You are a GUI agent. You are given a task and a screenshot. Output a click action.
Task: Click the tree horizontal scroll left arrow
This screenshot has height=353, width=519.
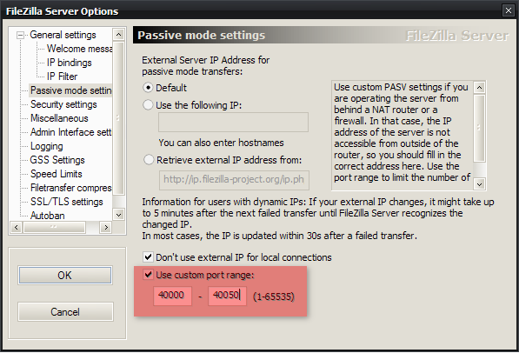17,227
